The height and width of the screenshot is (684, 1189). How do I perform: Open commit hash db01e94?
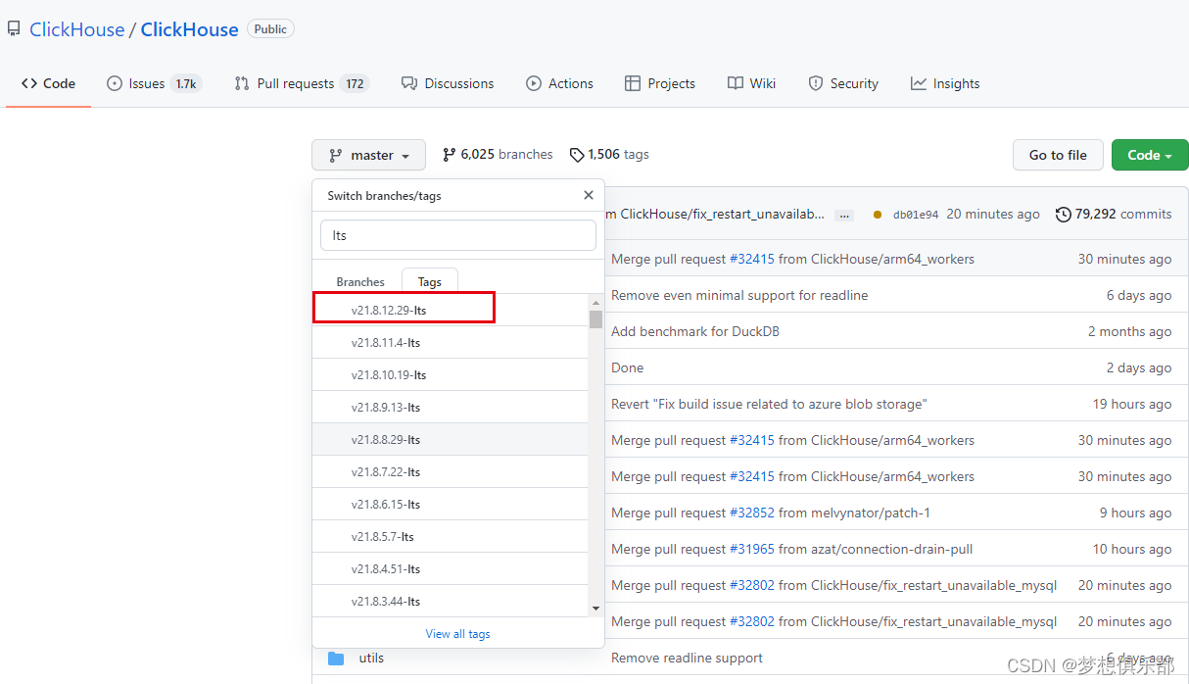[x=916, y=215]
